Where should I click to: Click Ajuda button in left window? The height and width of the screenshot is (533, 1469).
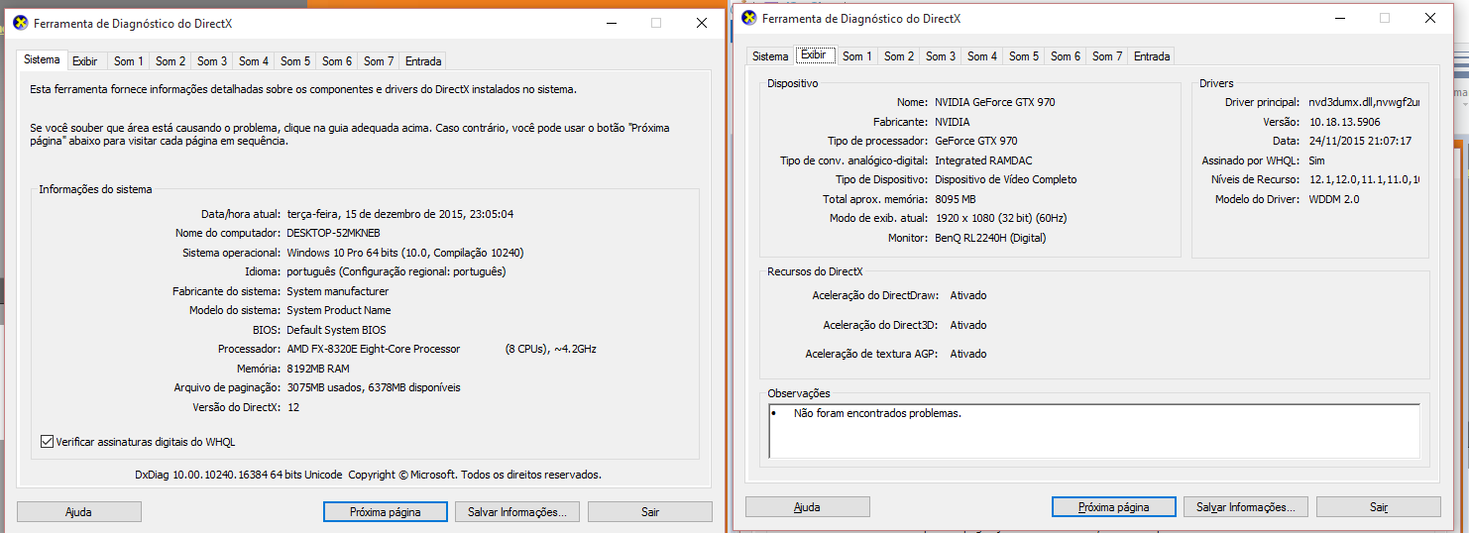tap(79, 512)
